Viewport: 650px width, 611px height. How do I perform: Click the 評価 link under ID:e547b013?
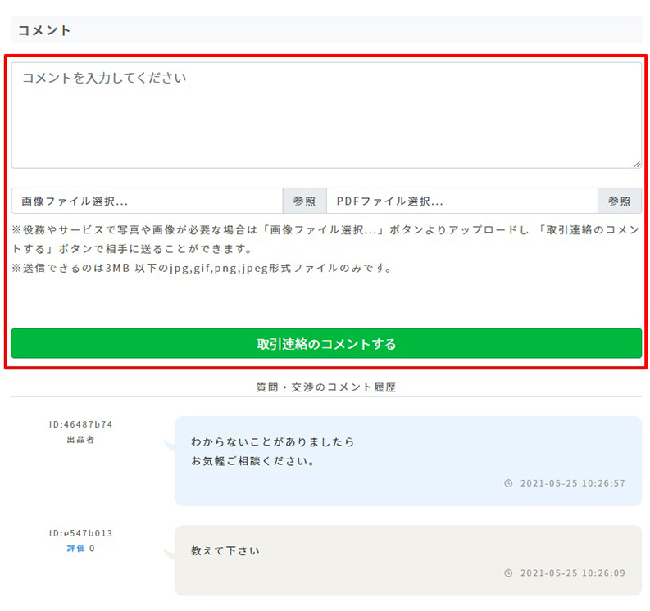click(x=76, y=549)
